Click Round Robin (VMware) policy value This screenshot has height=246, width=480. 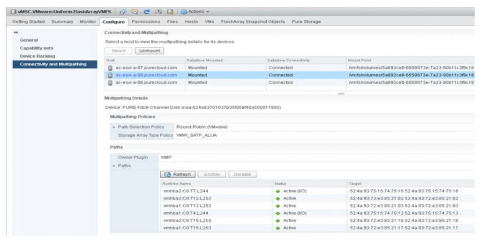[202, 127]
